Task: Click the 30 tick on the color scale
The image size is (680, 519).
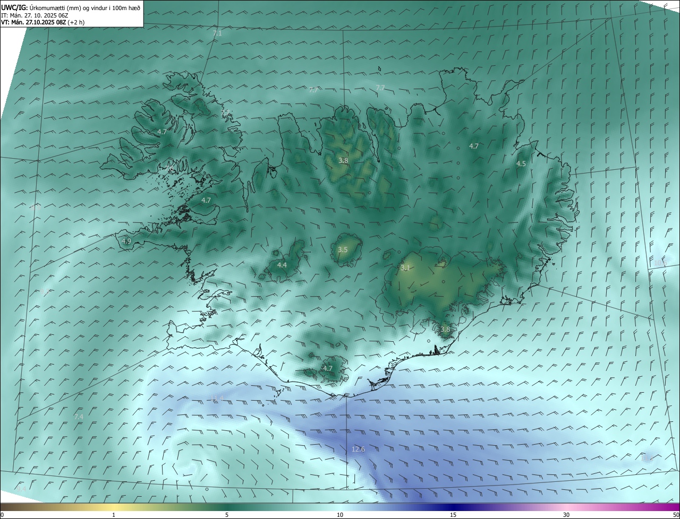Action: (566, 515)
